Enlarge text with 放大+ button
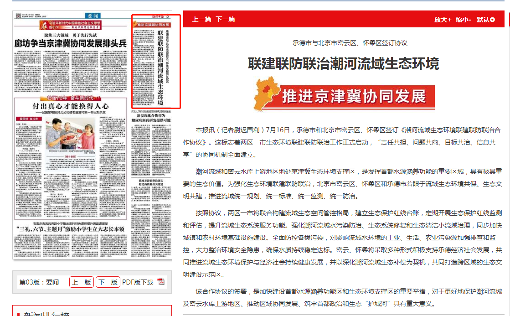The width and height of the screenshot is (510, 316). pyautogui.click(x=443, y=20)
